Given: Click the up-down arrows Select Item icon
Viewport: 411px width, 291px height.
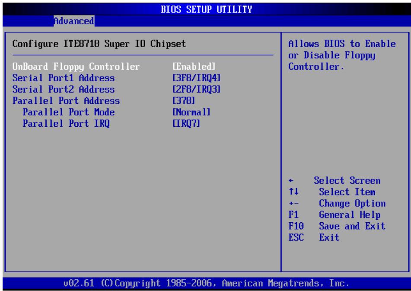Looking at the screenshot, I should (x=293, y=192).
